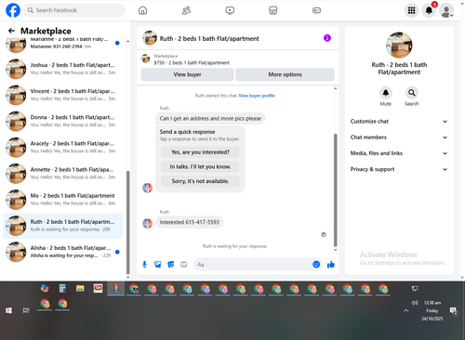Screen dimensions: 465x340
Task: Open Joshua's 2 beds 1 bath chat
Action: point(62,69)
